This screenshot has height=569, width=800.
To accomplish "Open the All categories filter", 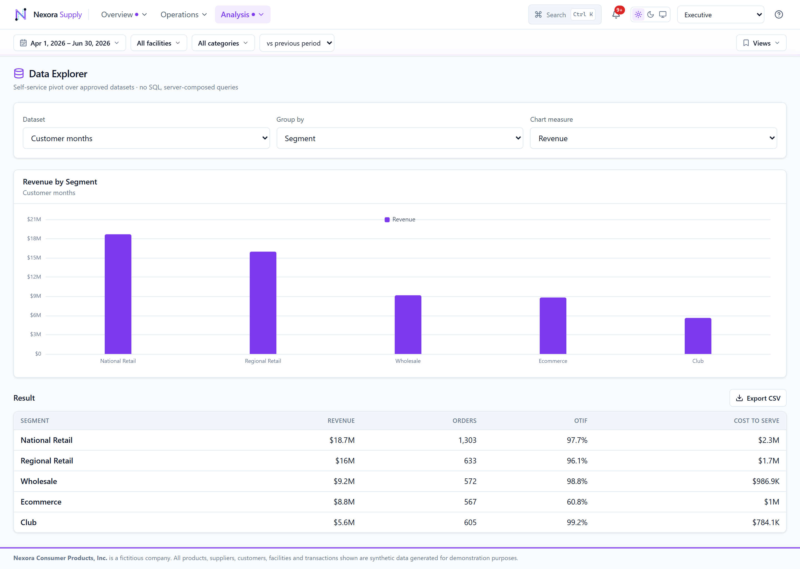I will click(x=223, y=43).
